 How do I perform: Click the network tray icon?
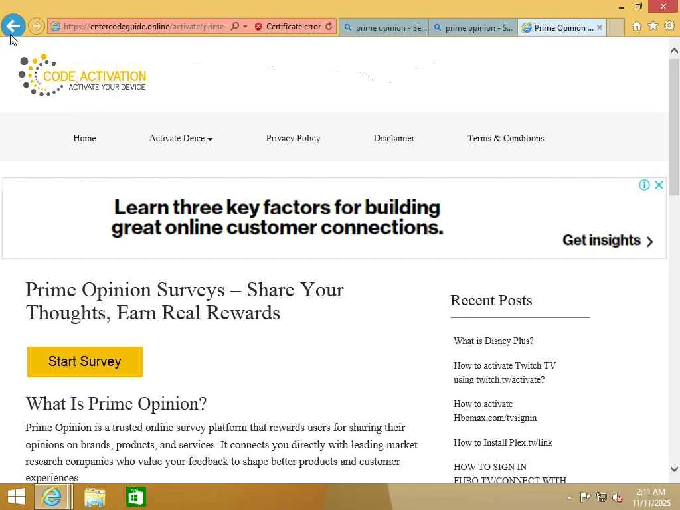601,497
